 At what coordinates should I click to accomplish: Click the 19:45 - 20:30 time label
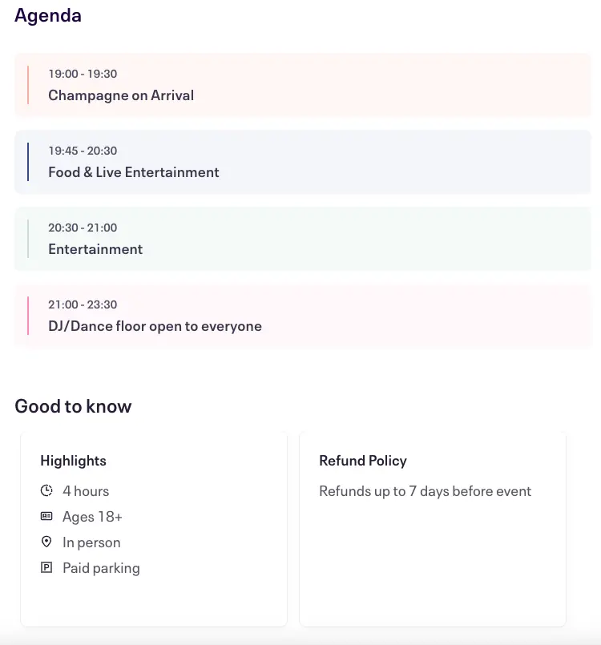tap(83, 151)
